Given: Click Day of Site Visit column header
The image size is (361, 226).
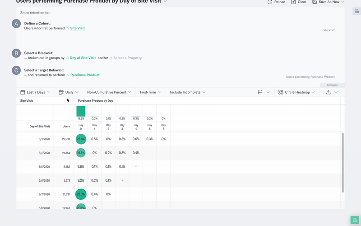Looking at the screenshot, I should coord(40,127).
